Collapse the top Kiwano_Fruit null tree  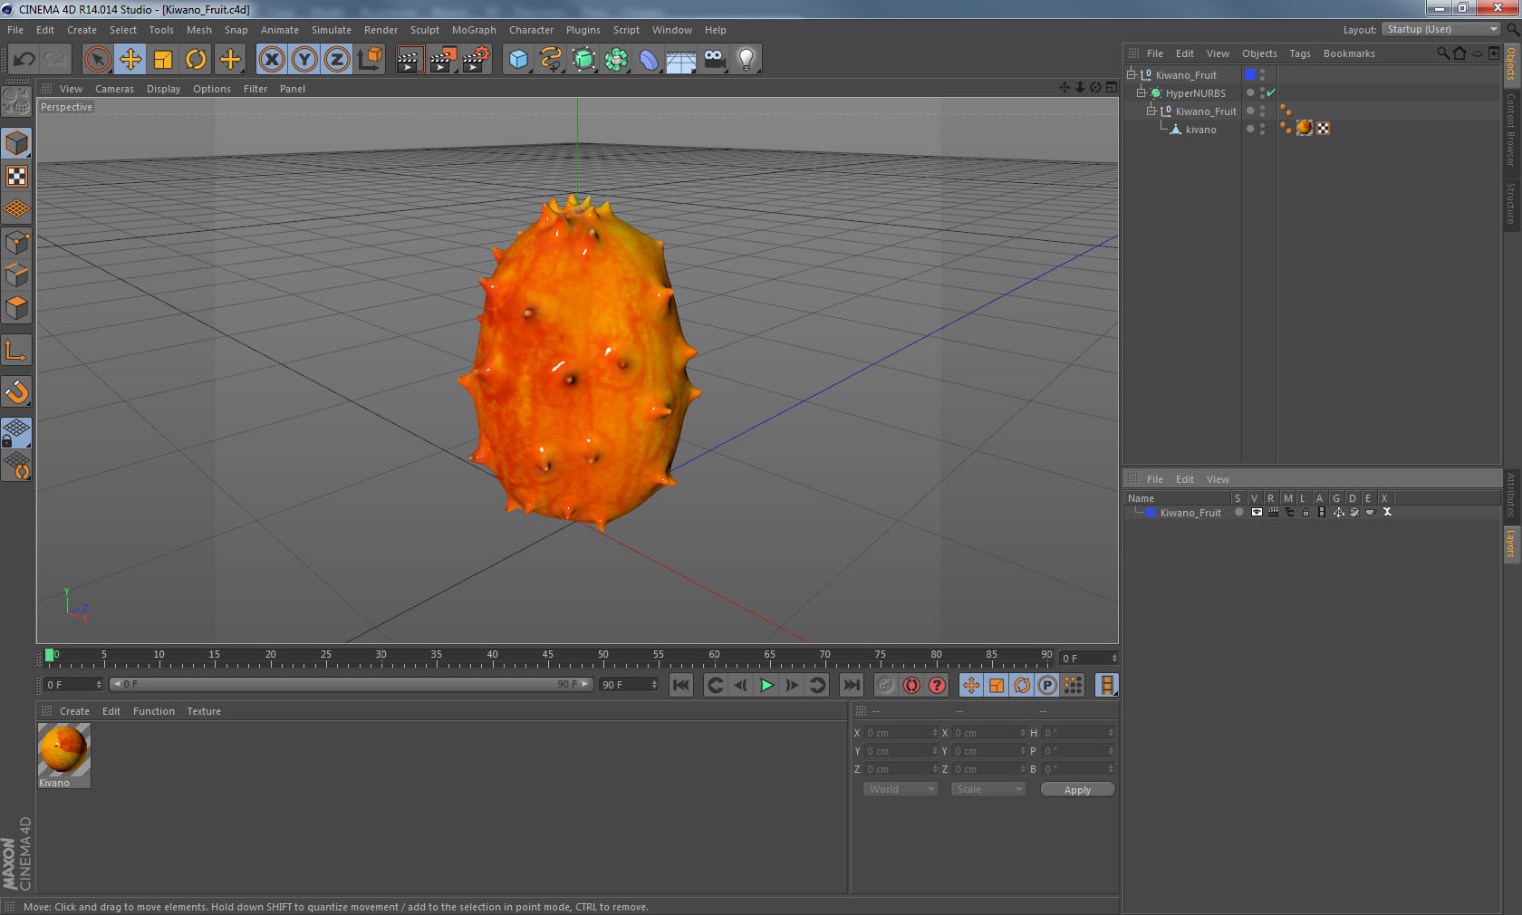point(1132,74)
